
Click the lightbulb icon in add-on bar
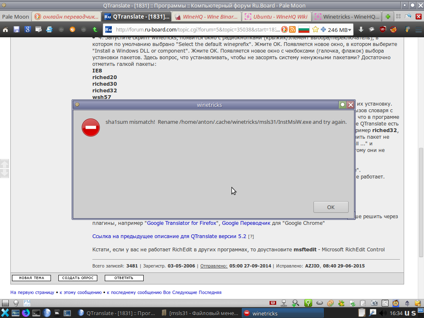16,303
